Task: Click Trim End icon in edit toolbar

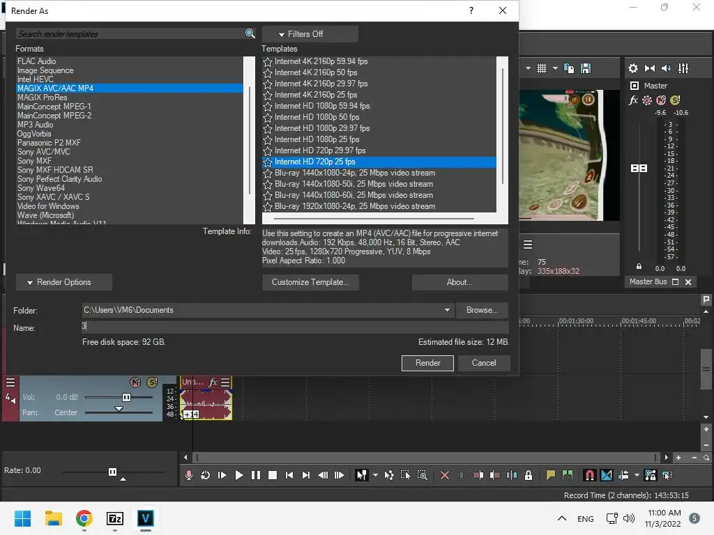Action: 495,475
